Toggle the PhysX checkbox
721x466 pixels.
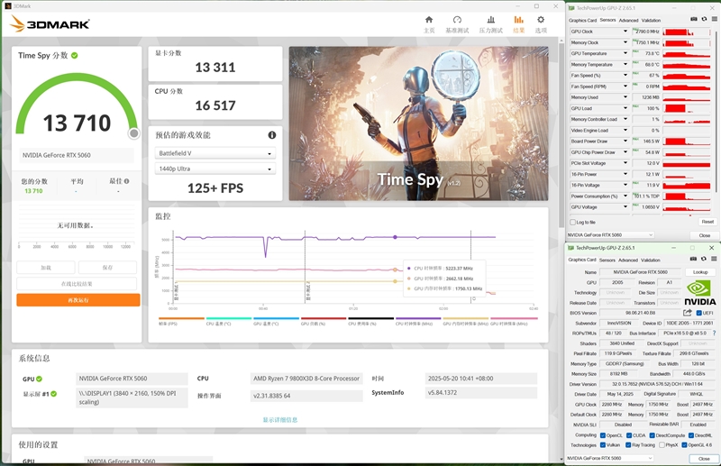point(662,445)
